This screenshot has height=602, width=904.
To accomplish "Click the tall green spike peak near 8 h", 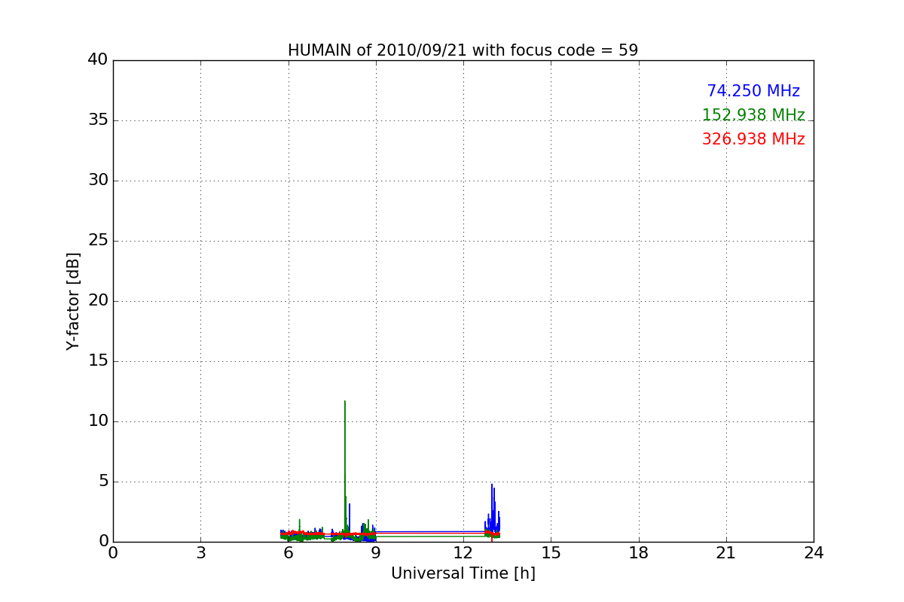I will (x=345, y=402).
